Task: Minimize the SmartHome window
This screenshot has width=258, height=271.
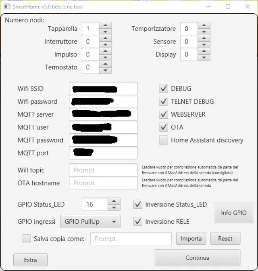Action: coord(209,6)
